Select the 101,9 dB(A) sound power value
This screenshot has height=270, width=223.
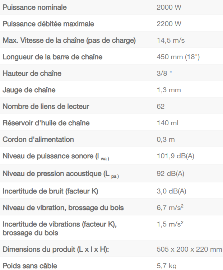[x=176, y=156]
